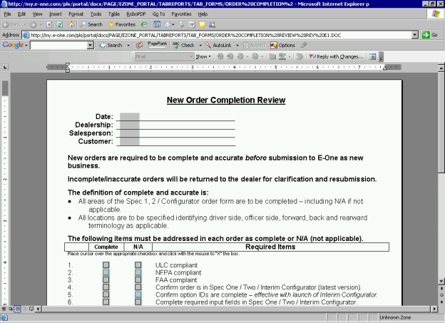Viewport: 445px width, 323px height.
Task: Click the horizontal scrollbar right arrow
Action: point(434,309)
